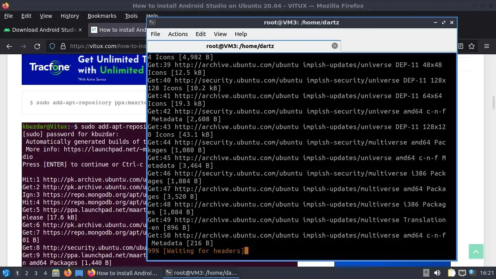The width and height of the screenshot is (496, 279).
Task: Open the Actions menu in the terminal
Action: coord(178,34)
